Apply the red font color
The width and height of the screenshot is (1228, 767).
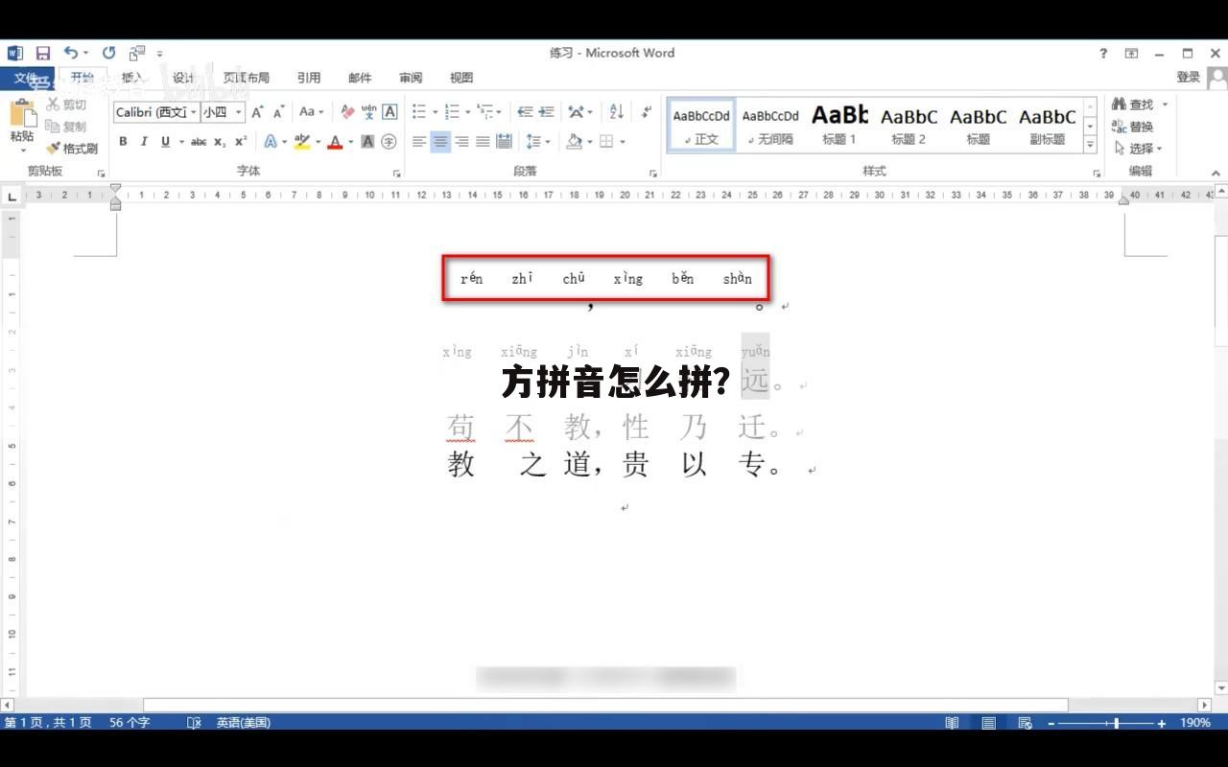click(335, 142)
